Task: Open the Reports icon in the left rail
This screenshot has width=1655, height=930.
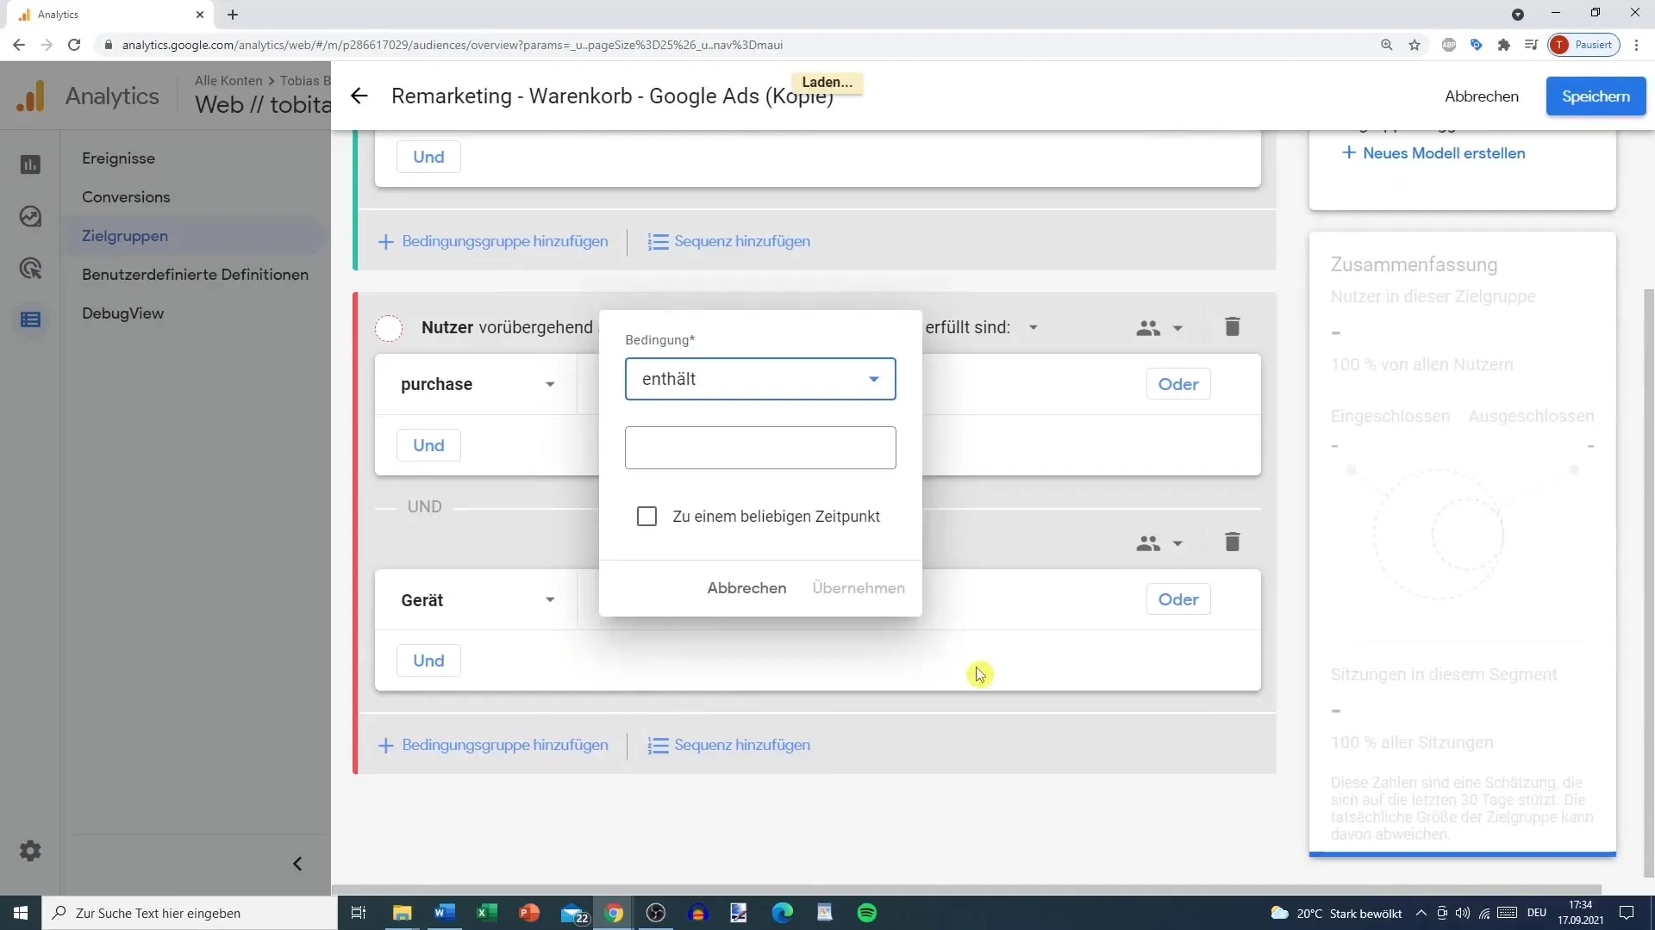Action: [x=30, y=164]
